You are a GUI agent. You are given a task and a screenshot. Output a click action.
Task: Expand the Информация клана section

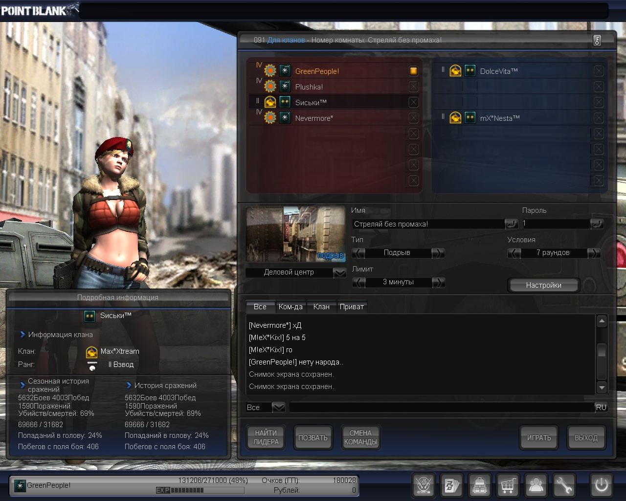[x=22, y=335]
